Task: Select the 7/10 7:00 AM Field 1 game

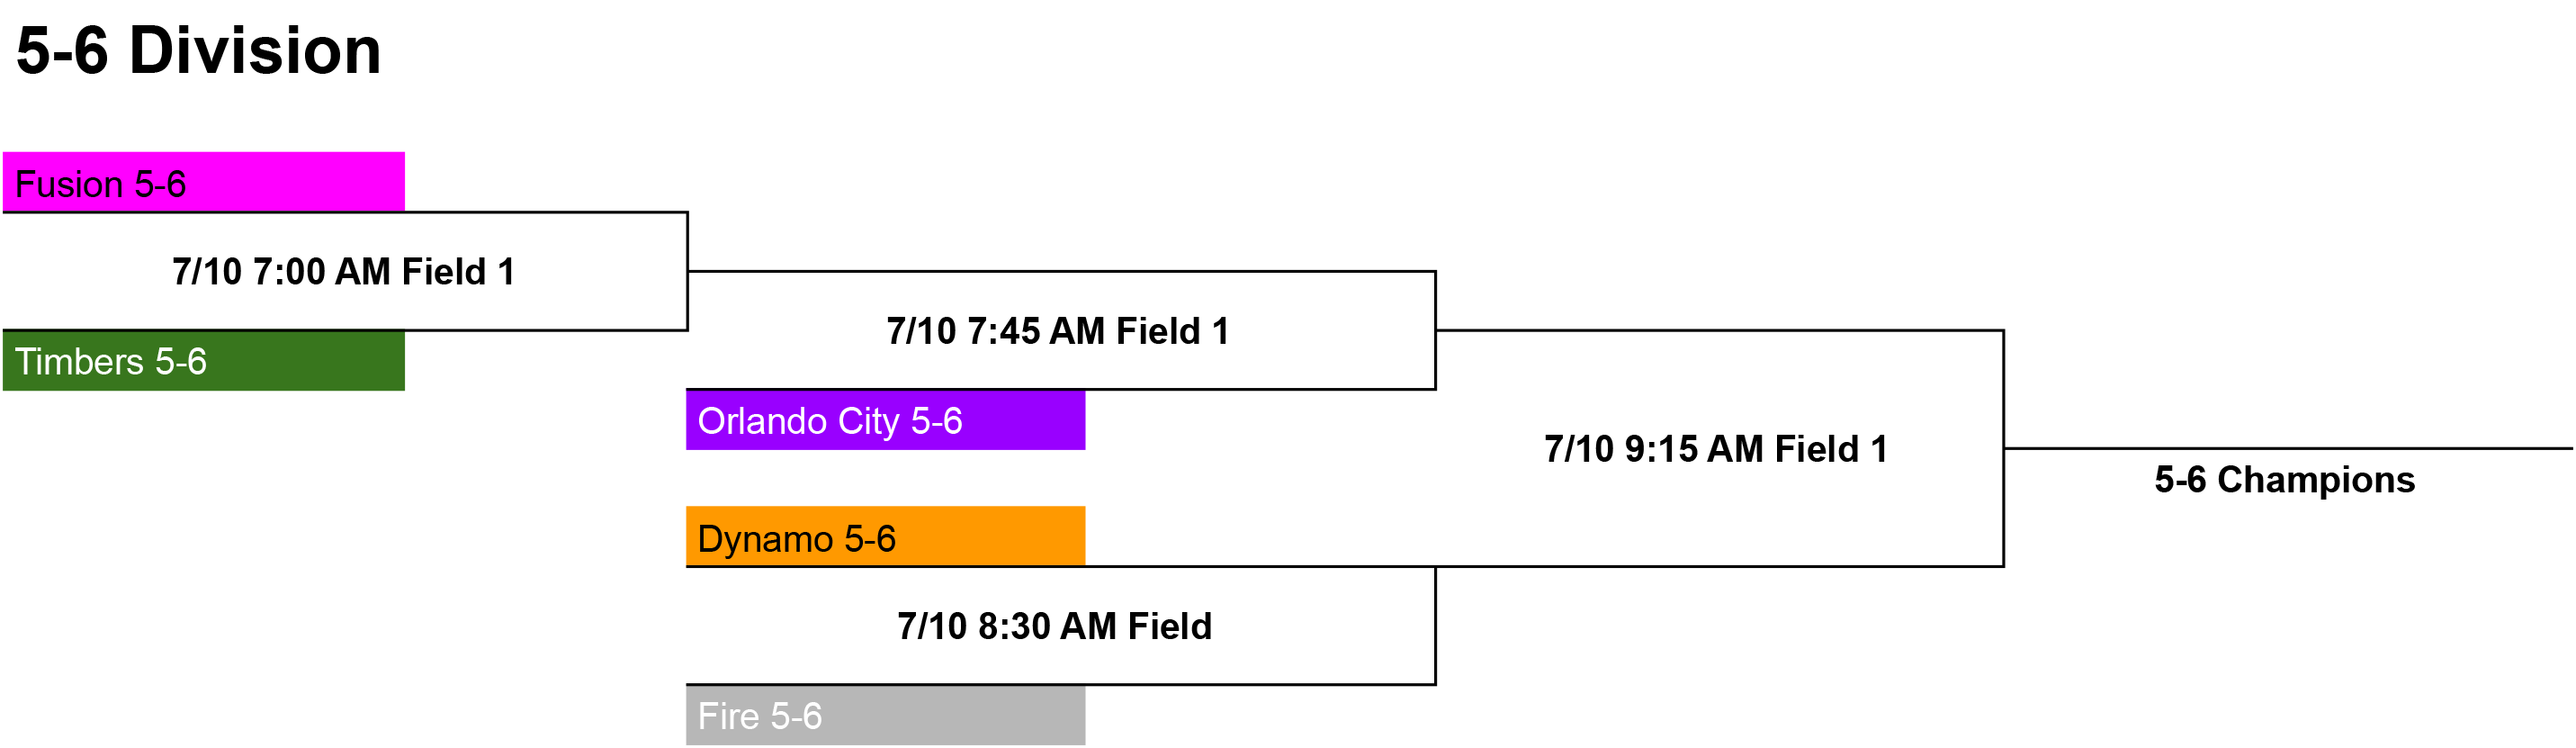Action: click(x=344, y=271)
